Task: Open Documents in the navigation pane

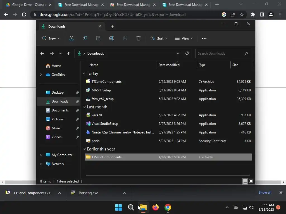Action: (59, 110)
